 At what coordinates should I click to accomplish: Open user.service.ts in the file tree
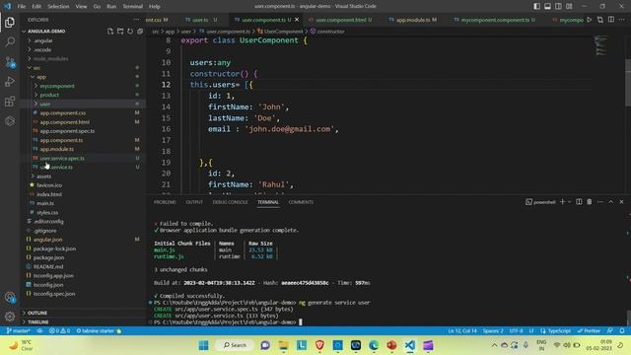[56, 167]
